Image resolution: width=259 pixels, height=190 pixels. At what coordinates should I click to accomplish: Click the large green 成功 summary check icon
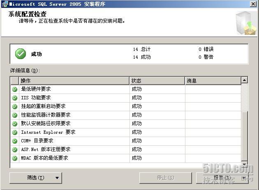pos(21,54)
